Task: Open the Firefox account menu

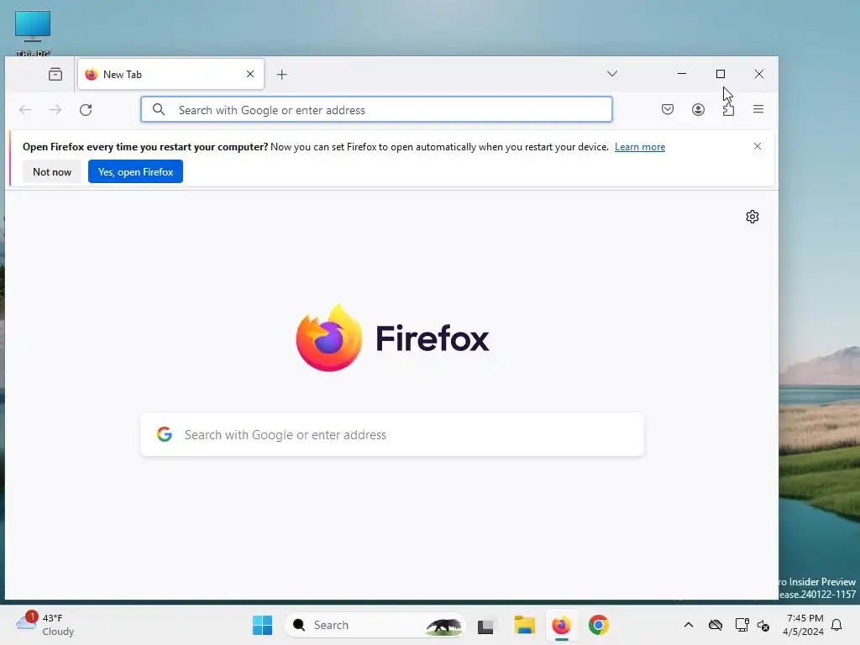Action: click(x=698, y=109)
